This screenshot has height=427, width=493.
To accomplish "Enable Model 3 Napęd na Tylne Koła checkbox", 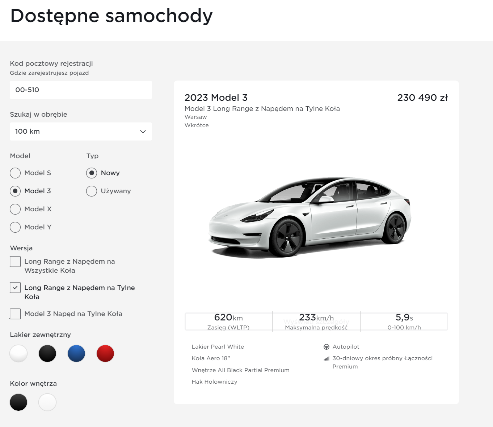I will click(15, 314).
